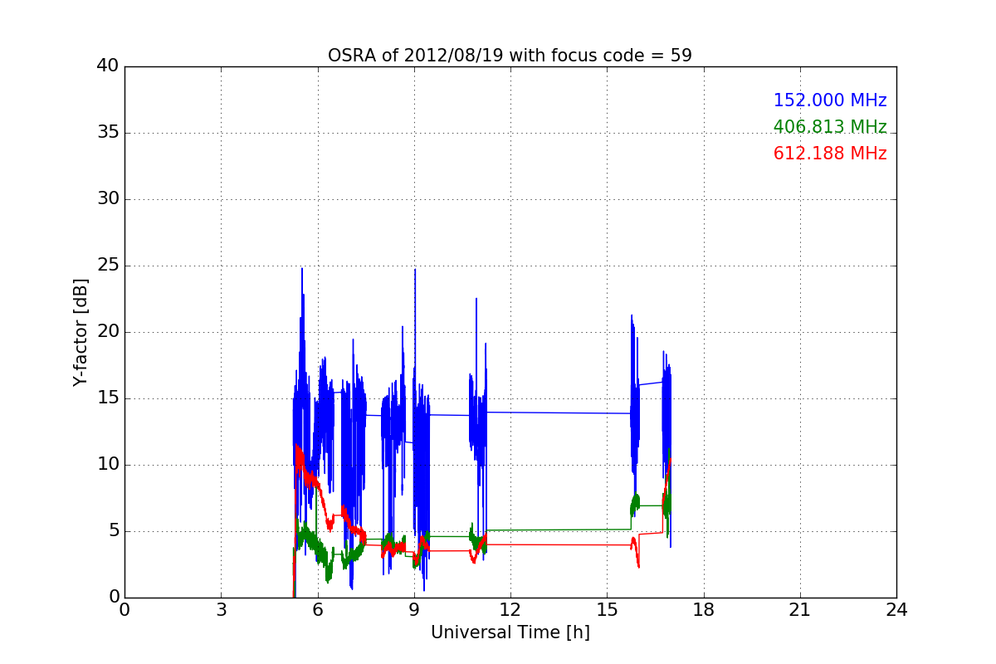Click the x-axis tick label 24
The image size is (996, 664).
pyautogui.click(x=896, y=610)
